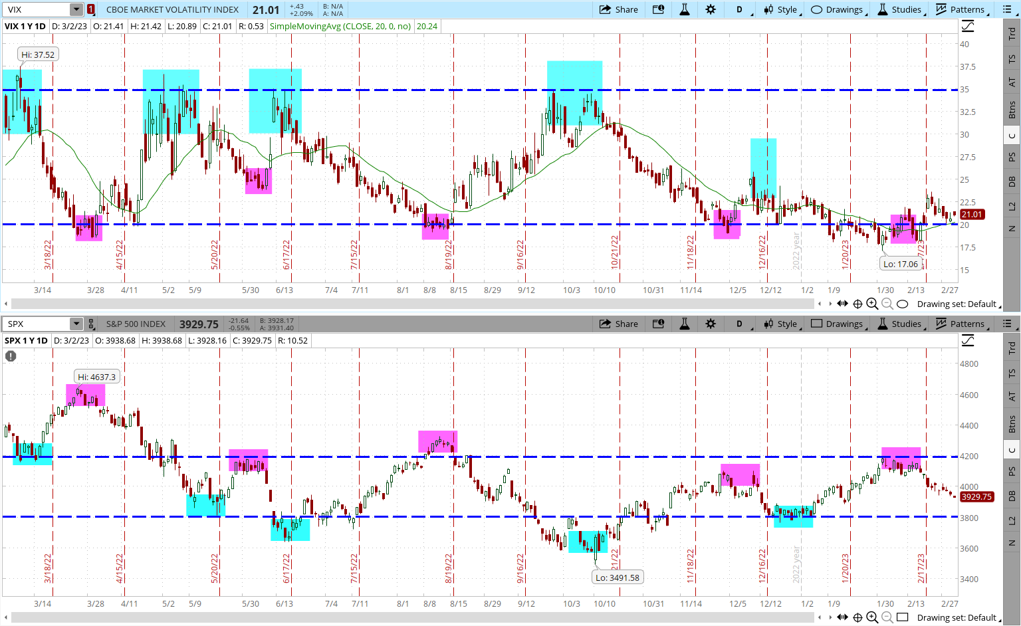
Task: Zoom out on the SPX chart
Action: click(887, 617)
